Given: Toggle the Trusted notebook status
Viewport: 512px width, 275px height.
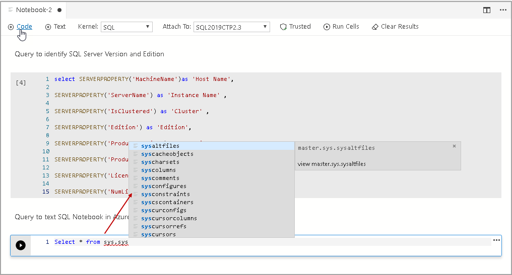Looking at the screenshot, I should tap(295, 27).
